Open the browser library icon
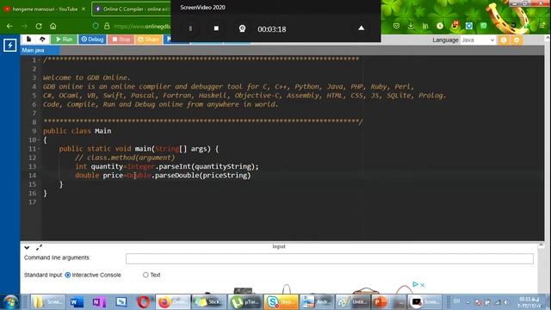Viewport: 551px width, 310px height. tap(425, 26)
